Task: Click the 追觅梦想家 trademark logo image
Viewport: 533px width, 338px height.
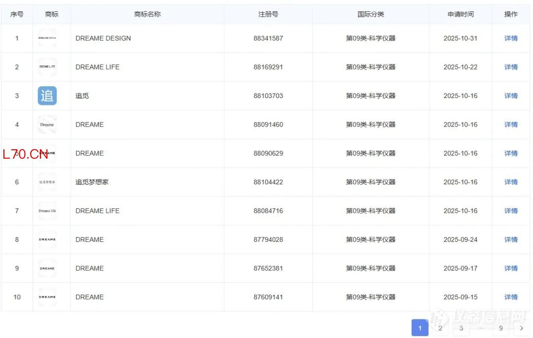Action: coord(47,182)
